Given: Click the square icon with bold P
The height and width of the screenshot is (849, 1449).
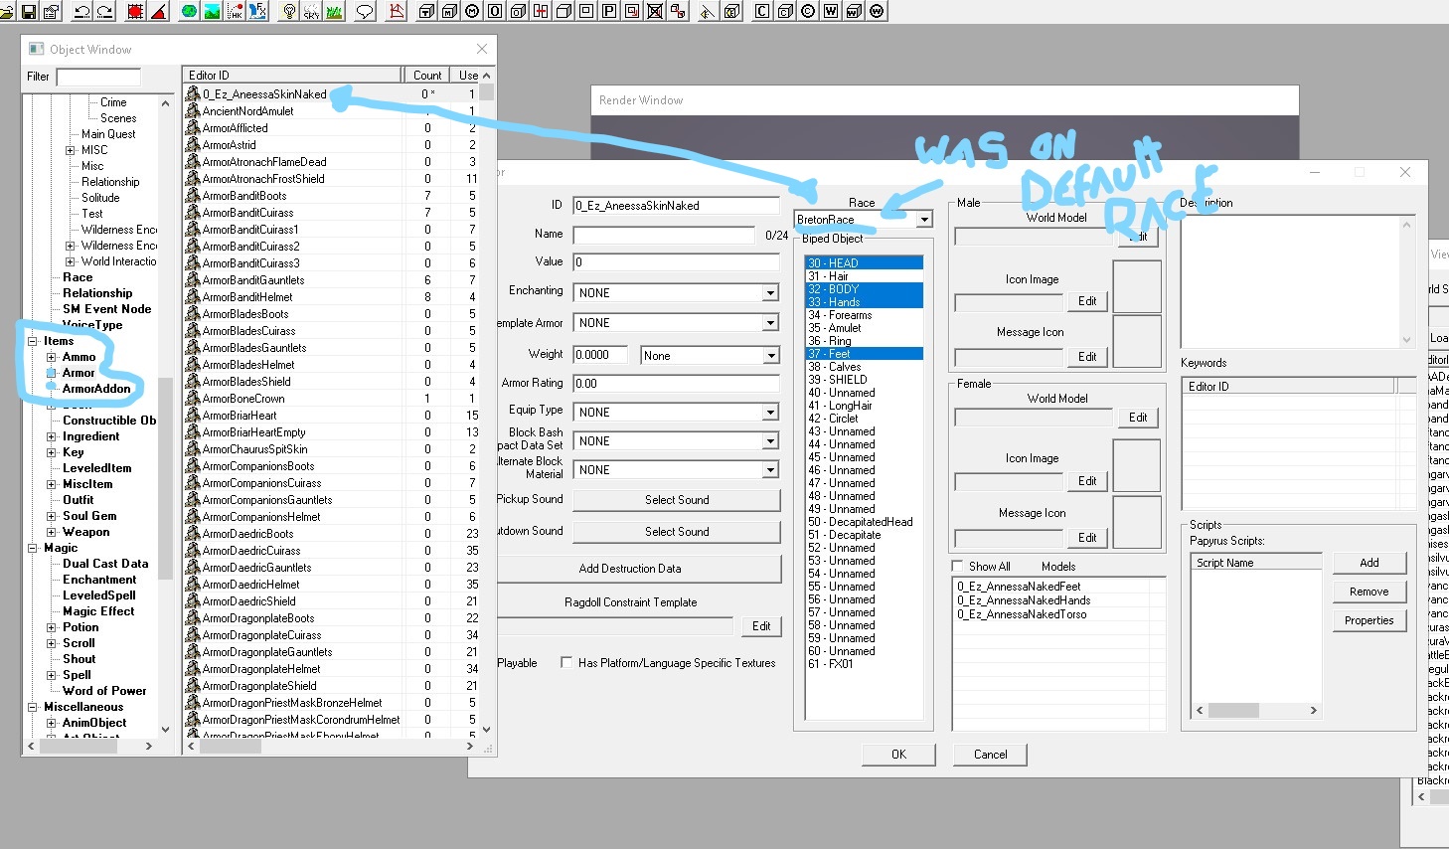Looking at the screenshot, I should click(608, 11).
